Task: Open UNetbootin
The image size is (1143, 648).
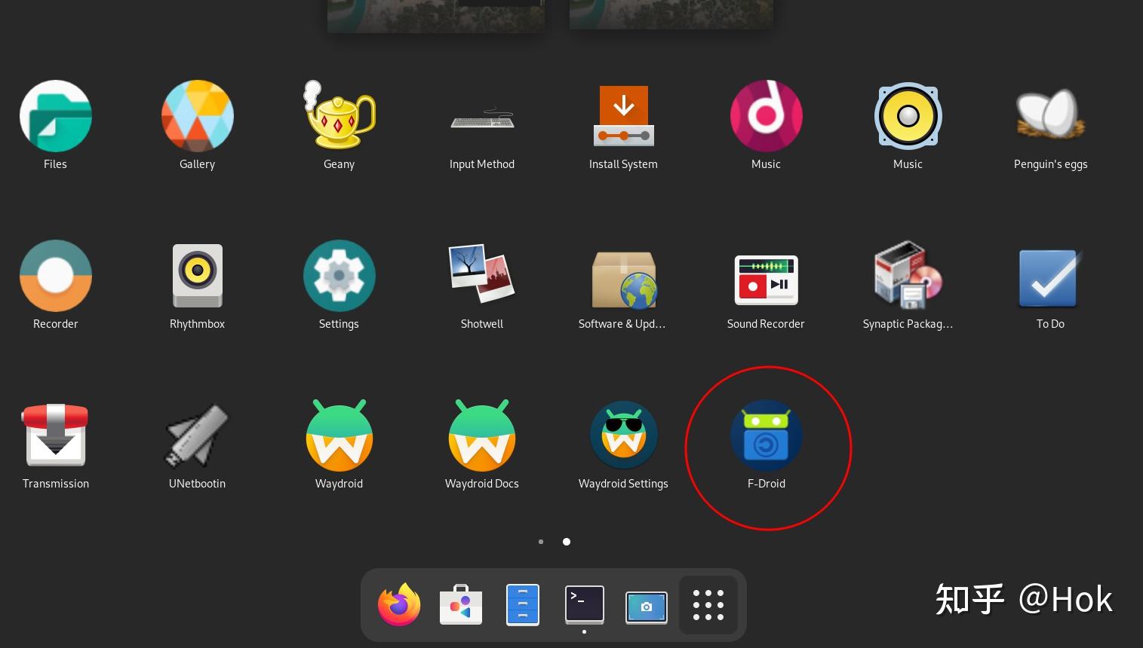Action: point(197,436)
